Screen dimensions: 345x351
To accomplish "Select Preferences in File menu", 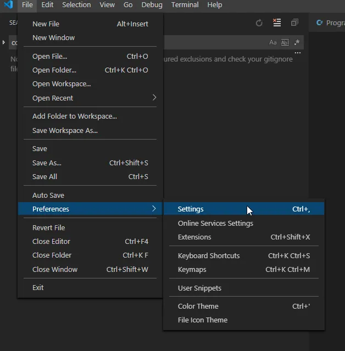I will pyautogui.click(x=90, y=209).
